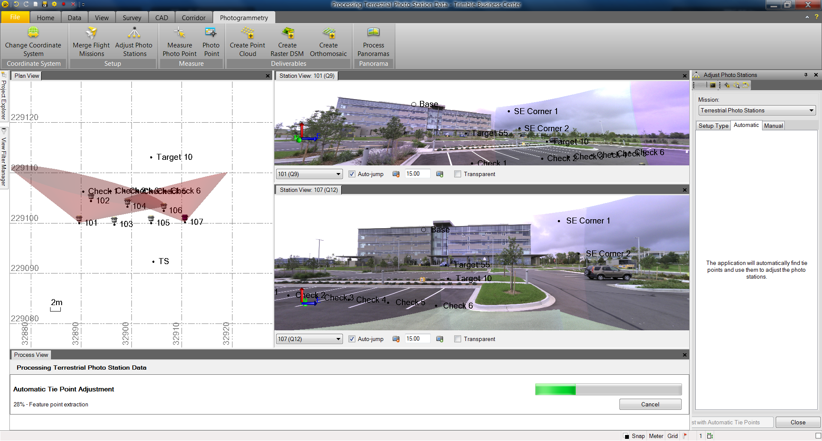Disable Auto-jump for station 101 view
822x441 pixels.
[352, 174]
